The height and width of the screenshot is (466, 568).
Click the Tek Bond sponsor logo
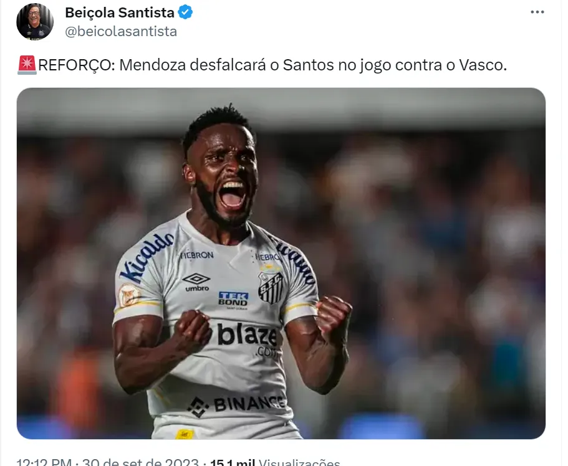pos(233,300)
